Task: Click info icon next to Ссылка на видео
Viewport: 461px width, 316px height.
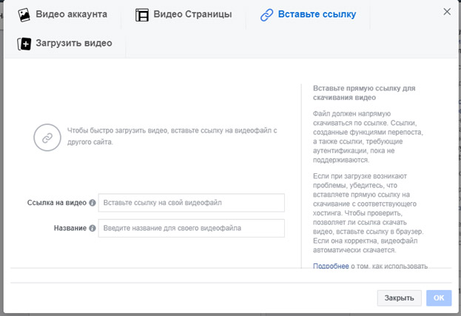Action: click(92, 203)
